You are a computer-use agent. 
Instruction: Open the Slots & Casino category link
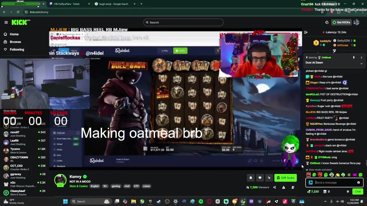79,186
